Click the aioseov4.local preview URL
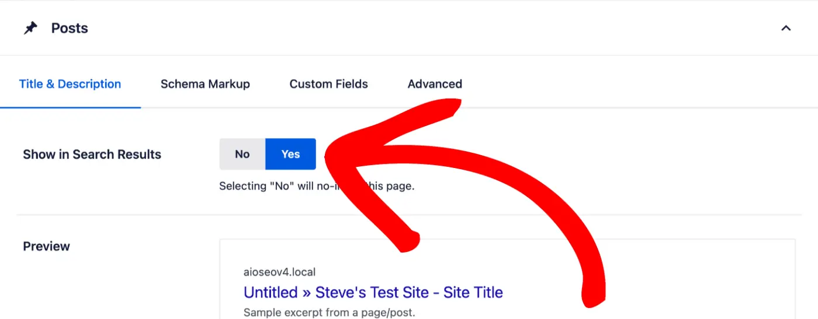818x319 pixels. point(279,272)
